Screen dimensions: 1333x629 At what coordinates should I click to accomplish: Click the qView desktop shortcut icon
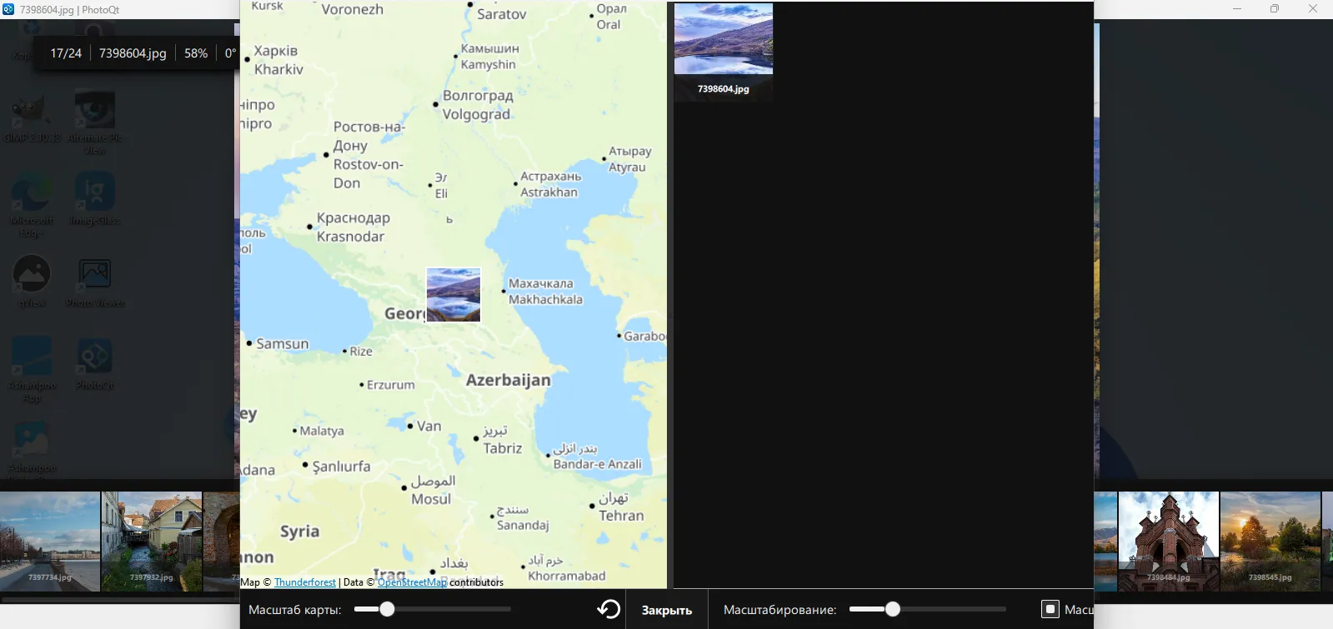32,274
